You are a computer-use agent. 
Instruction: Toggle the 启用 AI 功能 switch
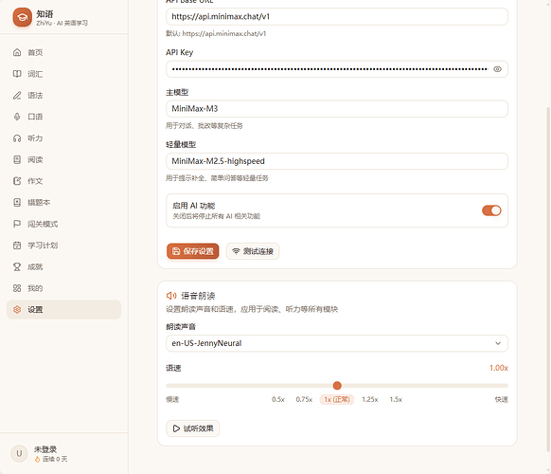(491, 210)
